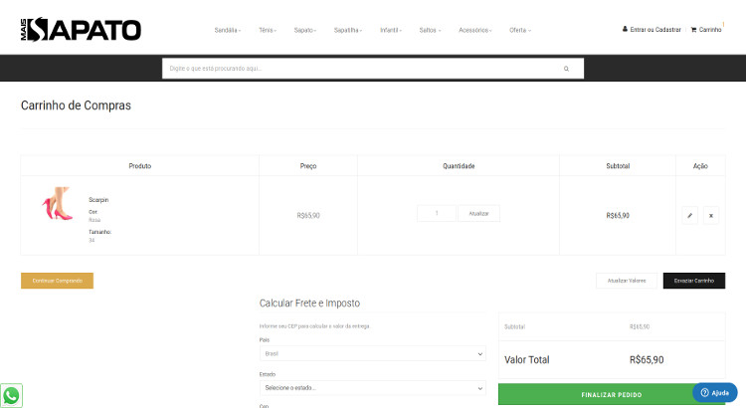Click Entrar ou Cadastrar link
Image resolution: width=746 pixels, height=408 pixels.
point(655,30)
